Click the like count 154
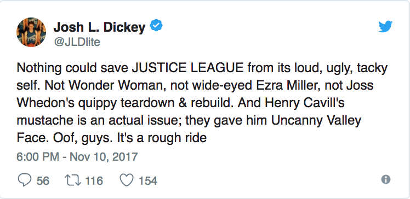This screenshot has width=410, height=199. coord(148,180)
